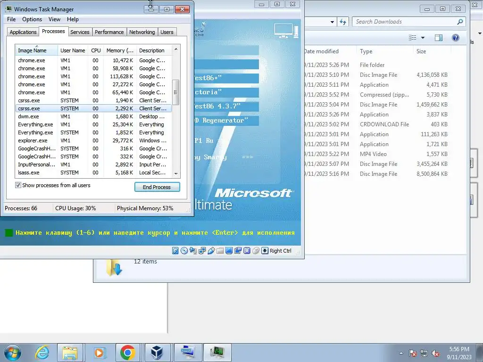Toggle the preview pane icon in Explorer
Screen dimensions: 483x362
439,38
